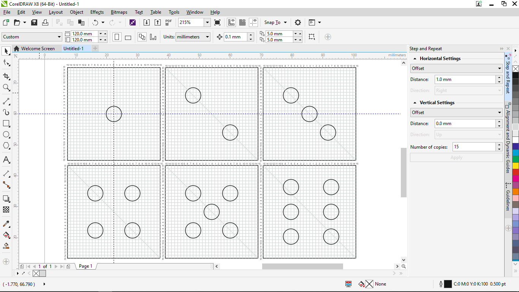Close the Step and Repeat docker
The image size is (519, 292).
coord(508,49)
